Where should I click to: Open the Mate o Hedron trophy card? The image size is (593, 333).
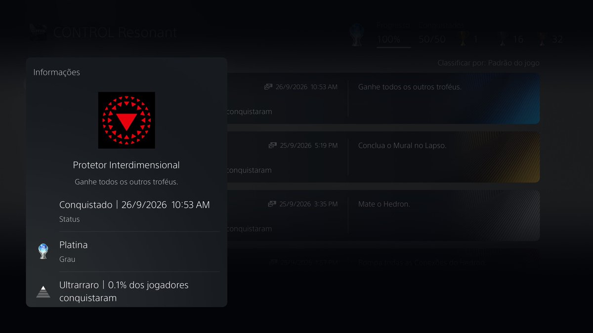point(383,216)
